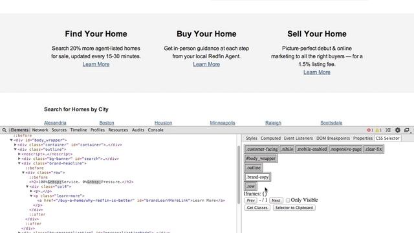Open the Resources tab

118,130
